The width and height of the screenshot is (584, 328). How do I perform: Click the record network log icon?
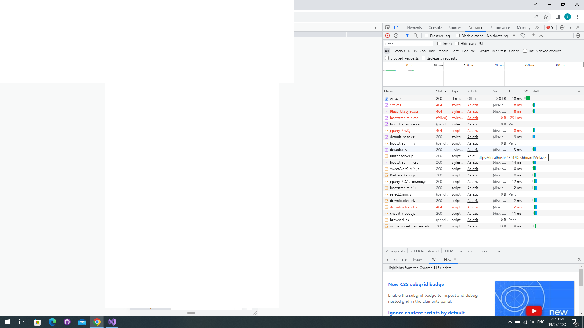pyautogui.click(x=388, y=36)
